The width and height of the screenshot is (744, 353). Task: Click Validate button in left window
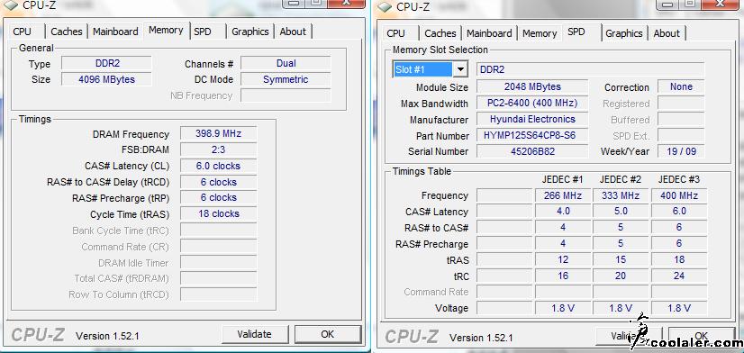click(254, 334)
